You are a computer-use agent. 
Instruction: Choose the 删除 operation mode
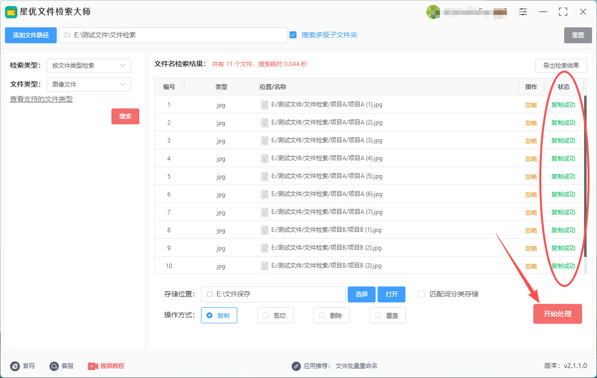point(322,315)
